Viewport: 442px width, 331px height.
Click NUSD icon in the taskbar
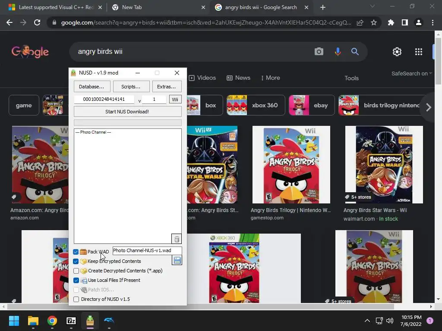point(90,321)
